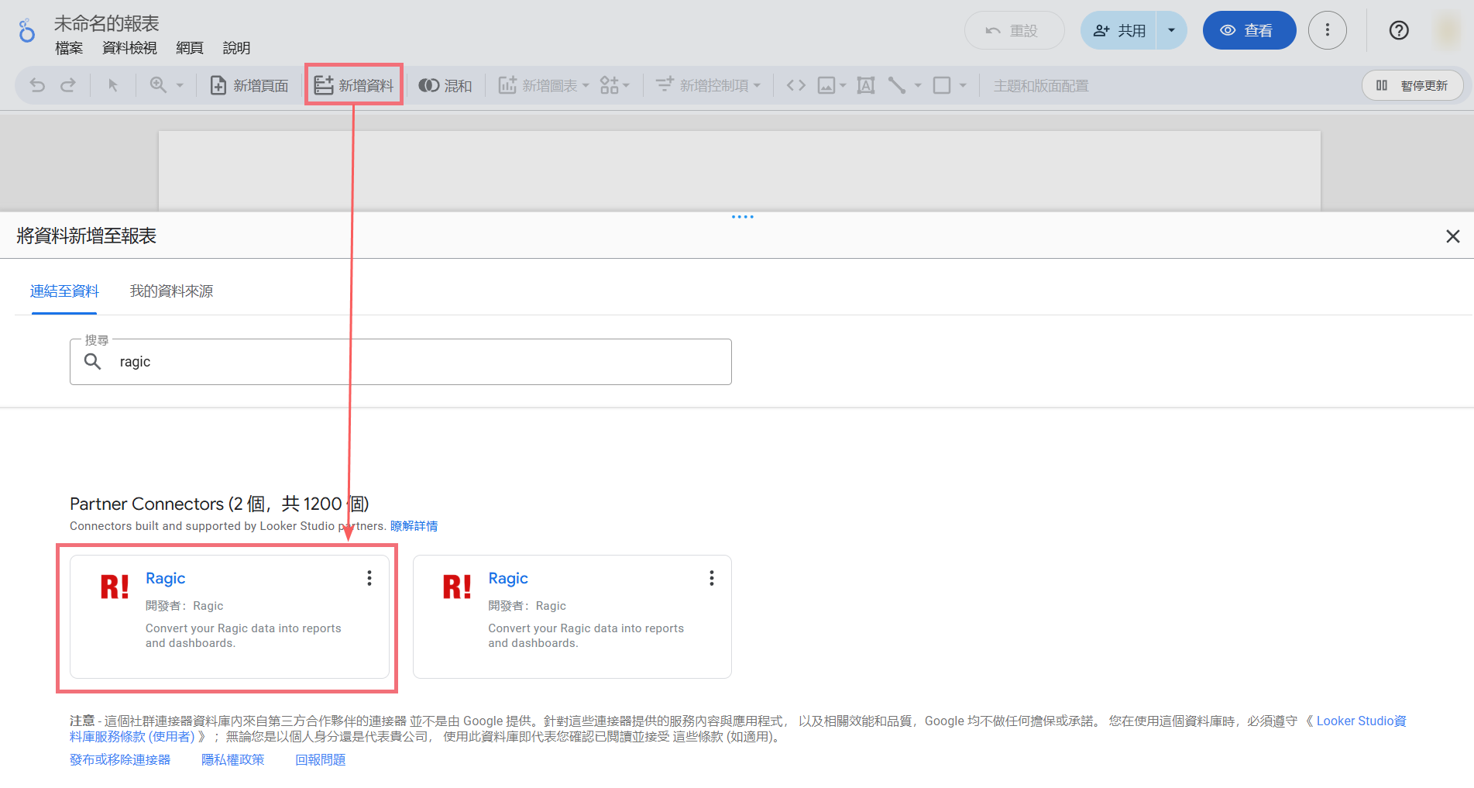Expand 新增控制項 add control dropdown
1474x788 pixels.
[x=708, y=85]
